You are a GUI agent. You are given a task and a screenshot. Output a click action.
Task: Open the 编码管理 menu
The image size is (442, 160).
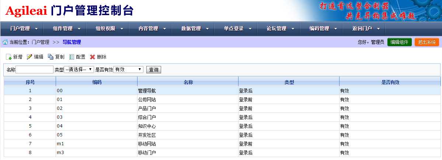tap(321, 29)
